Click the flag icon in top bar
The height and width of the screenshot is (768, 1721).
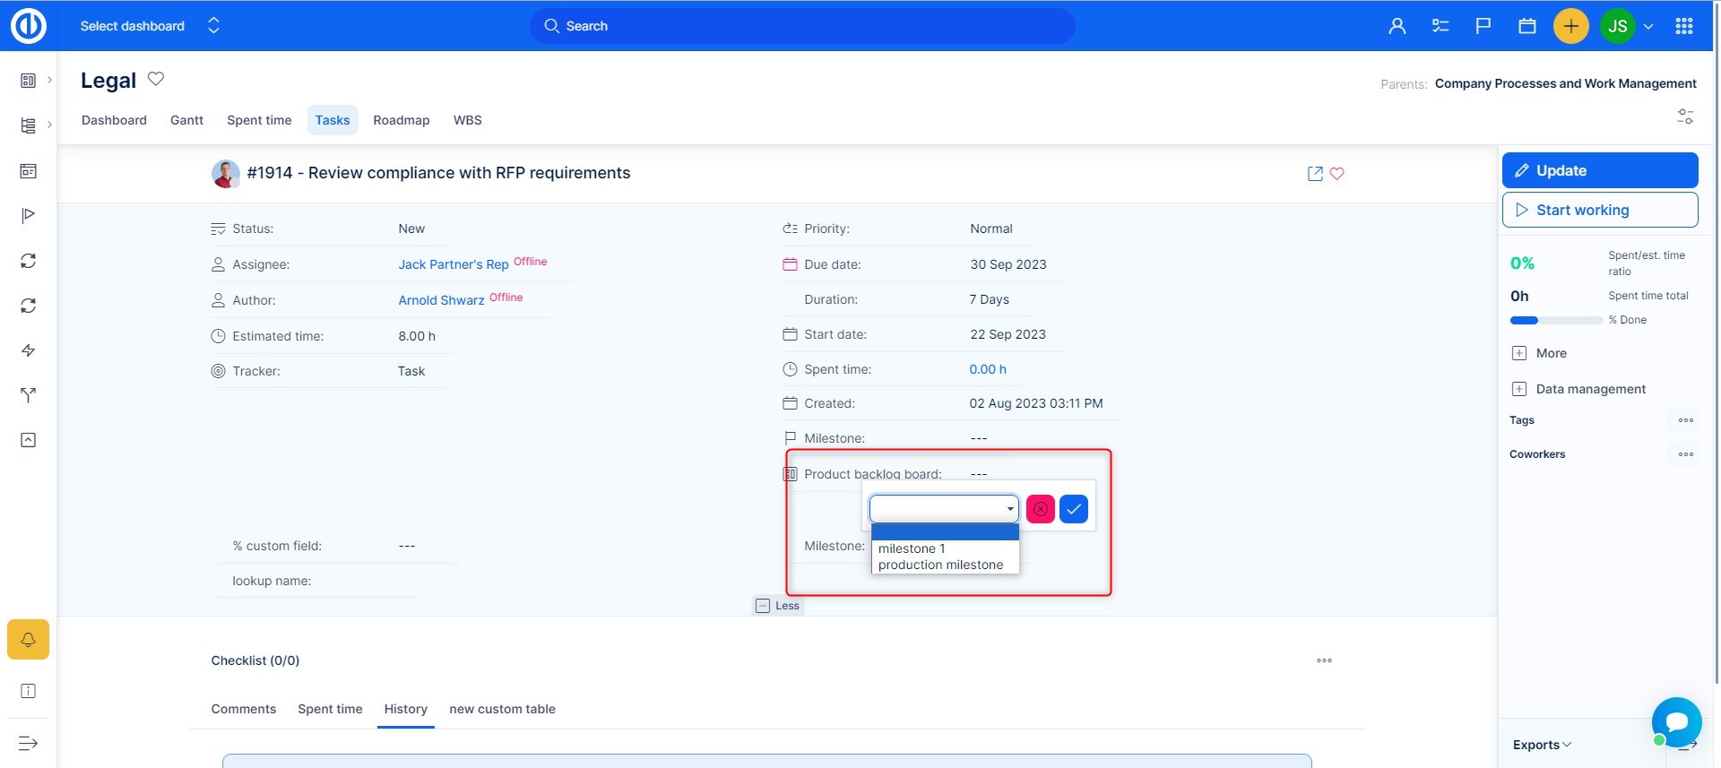[1483, 26]
